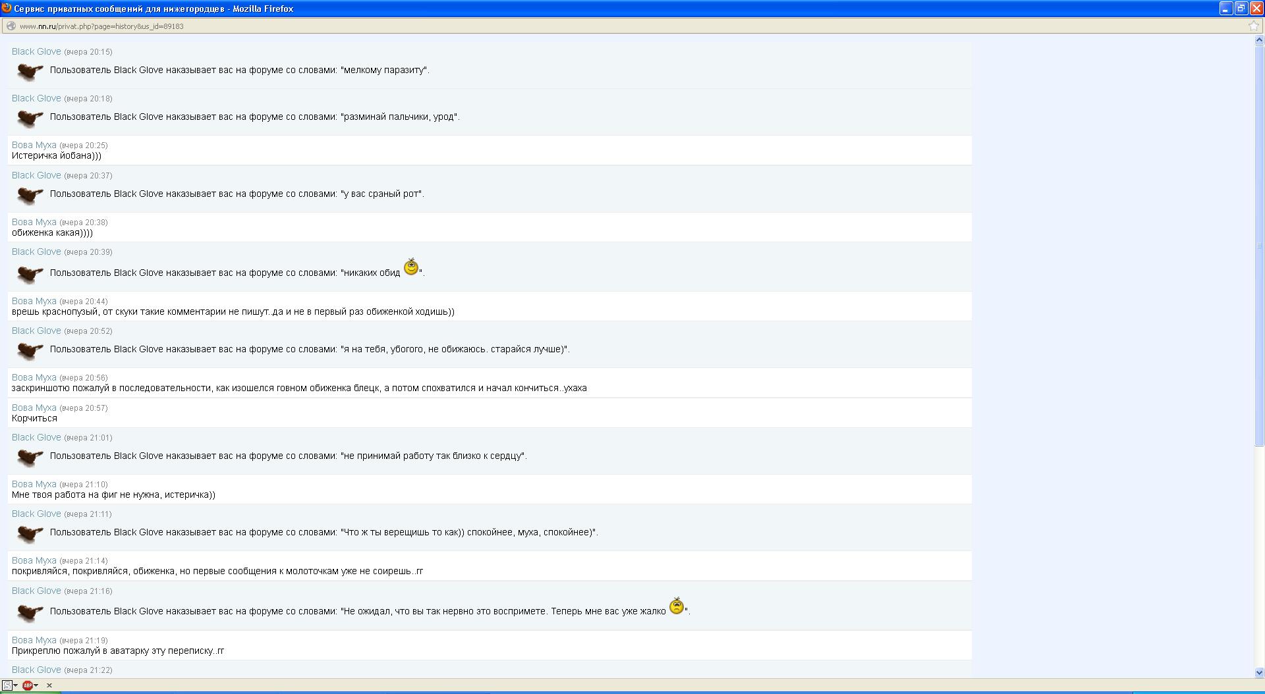Click the timestamp "(вчера 20:57)"
This screenshot has height=694, width=1265.
pos(84,408)
